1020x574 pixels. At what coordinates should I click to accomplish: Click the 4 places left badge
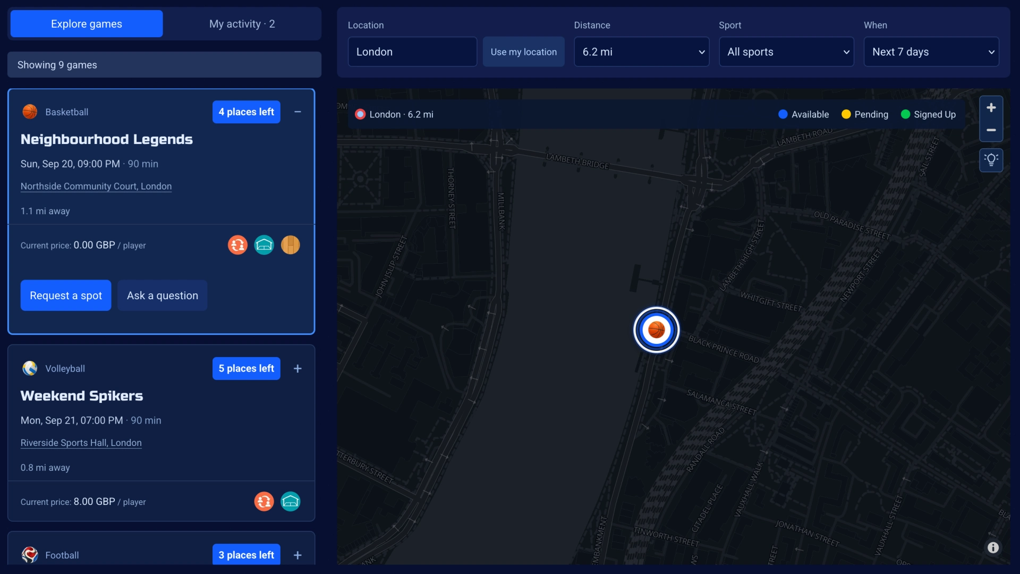tap(246, 112)
